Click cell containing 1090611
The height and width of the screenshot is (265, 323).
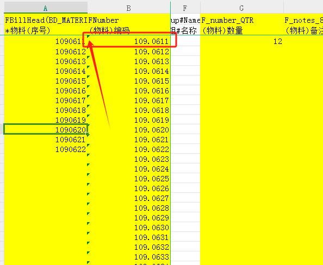point(46,41)
